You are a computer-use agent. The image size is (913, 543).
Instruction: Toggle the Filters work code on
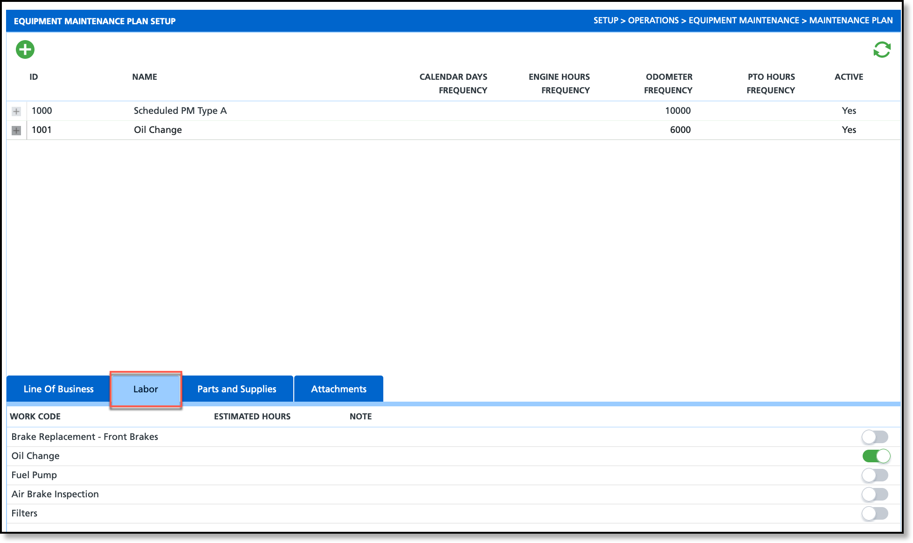[875, 514]
